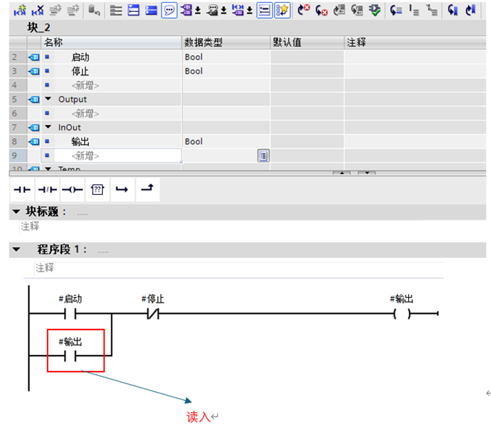This screenshot has width=491, height=429.
Task: Click the close branch favorites icon
Action: click(148, 190)
